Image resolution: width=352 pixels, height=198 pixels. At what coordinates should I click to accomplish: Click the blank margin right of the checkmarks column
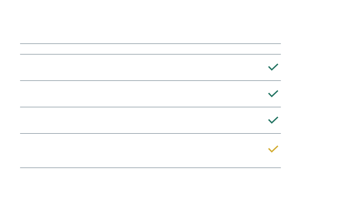pyautogui.click(x=316, y=106)
